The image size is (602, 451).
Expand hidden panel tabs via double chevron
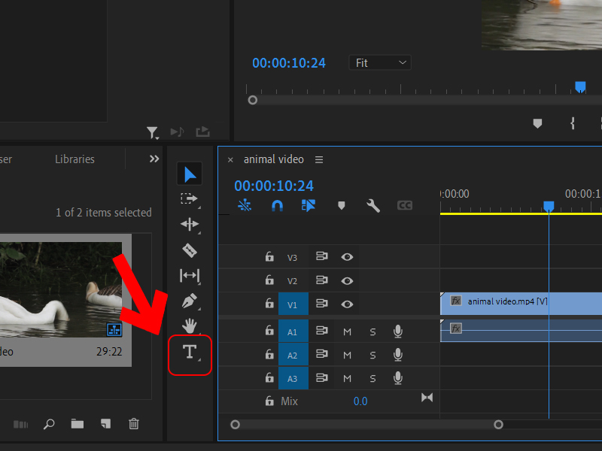pyautogui.click(x=153, y=159)
